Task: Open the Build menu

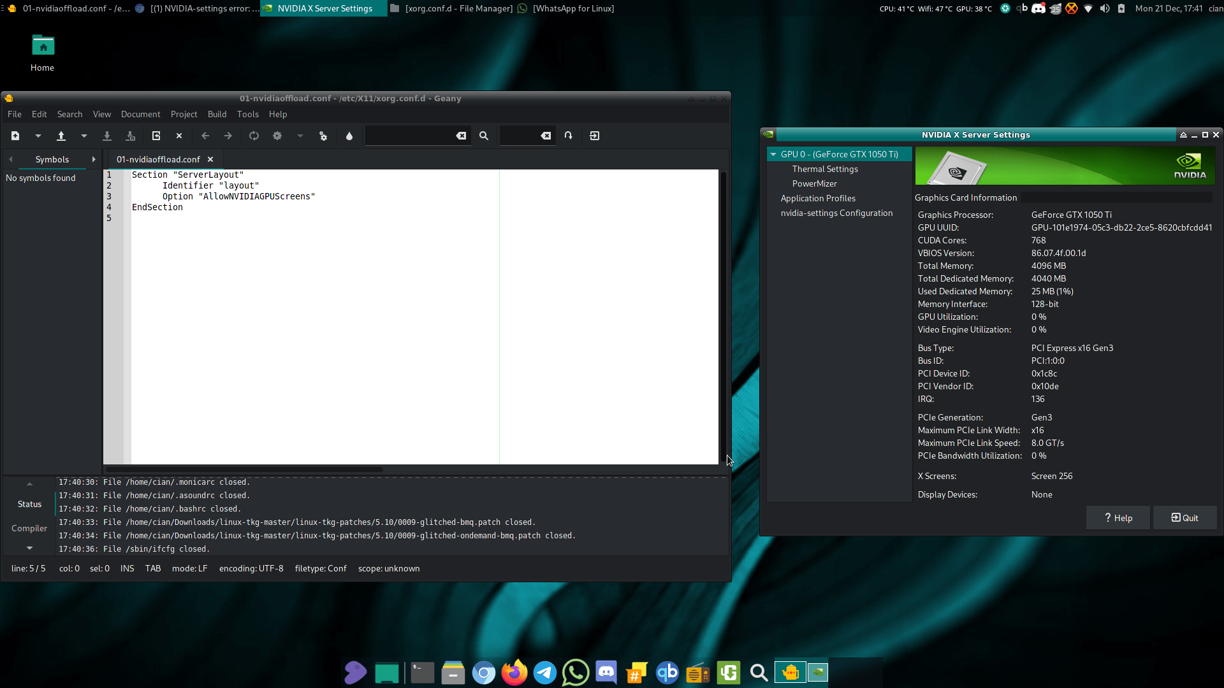Action: tap(217, 114)
